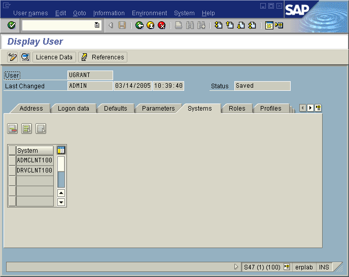Screen dimensions: 349x277
Task: Click the select-all corner box beside System header
Action: click(x=12, y=150)
